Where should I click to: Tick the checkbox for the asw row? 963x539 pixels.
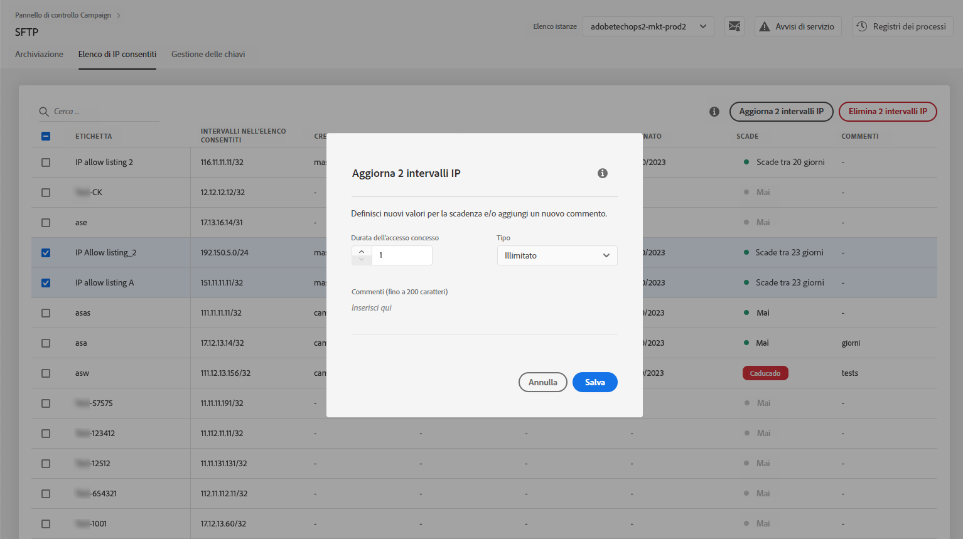pyautogui.click(x=46, y=373)
